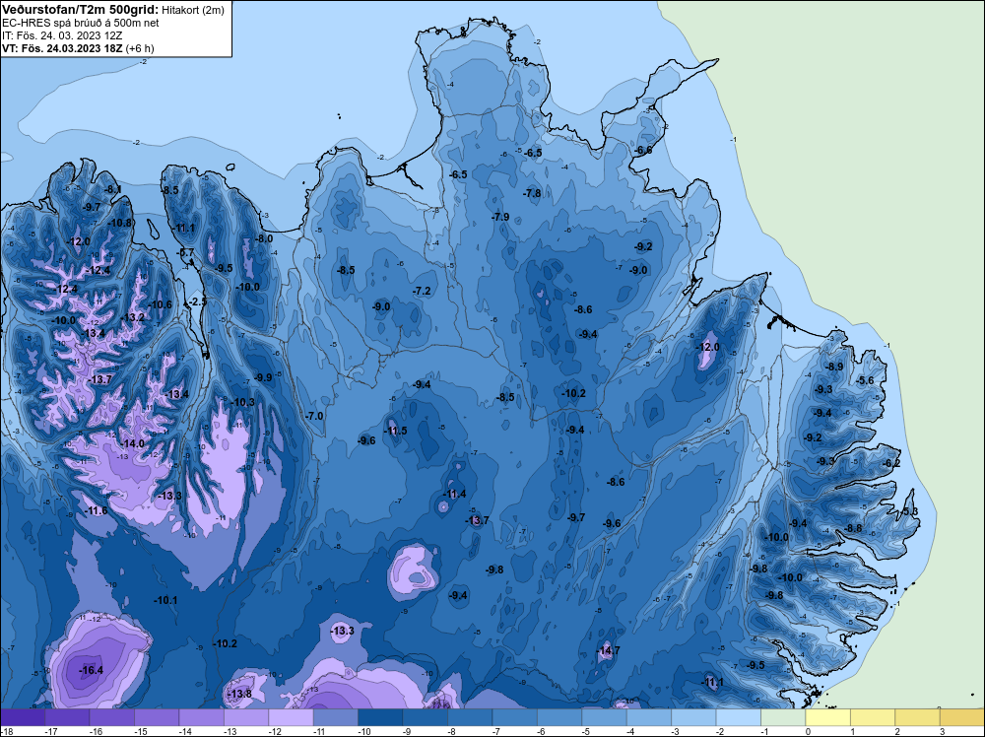This screenshot has width=985, height=737.
Task: Select the legend swatch between -18 and -17
Action: pyautogui.click(x=23, y=717)
